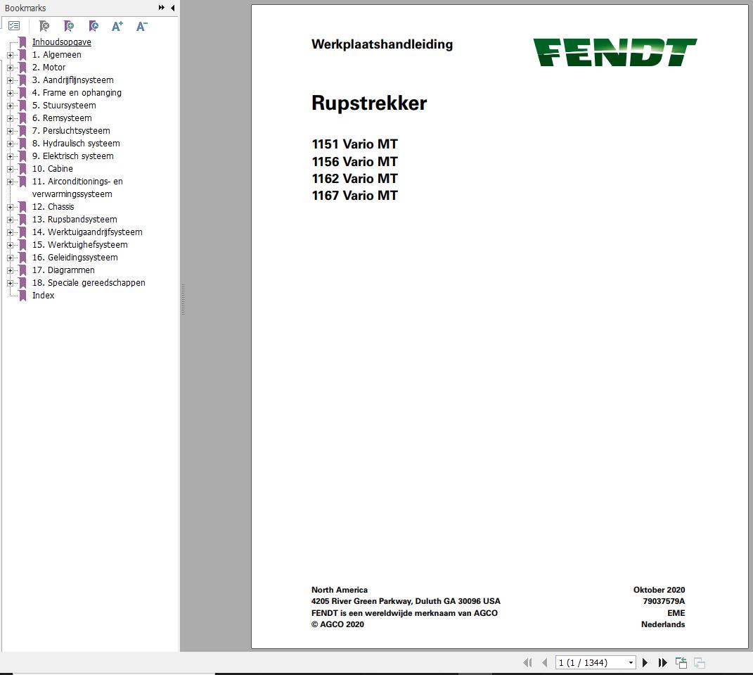Select bookmark 13. Rupsbandsysteem
The height and width of the screenshot is (675, 753).
tap(75, 219)
